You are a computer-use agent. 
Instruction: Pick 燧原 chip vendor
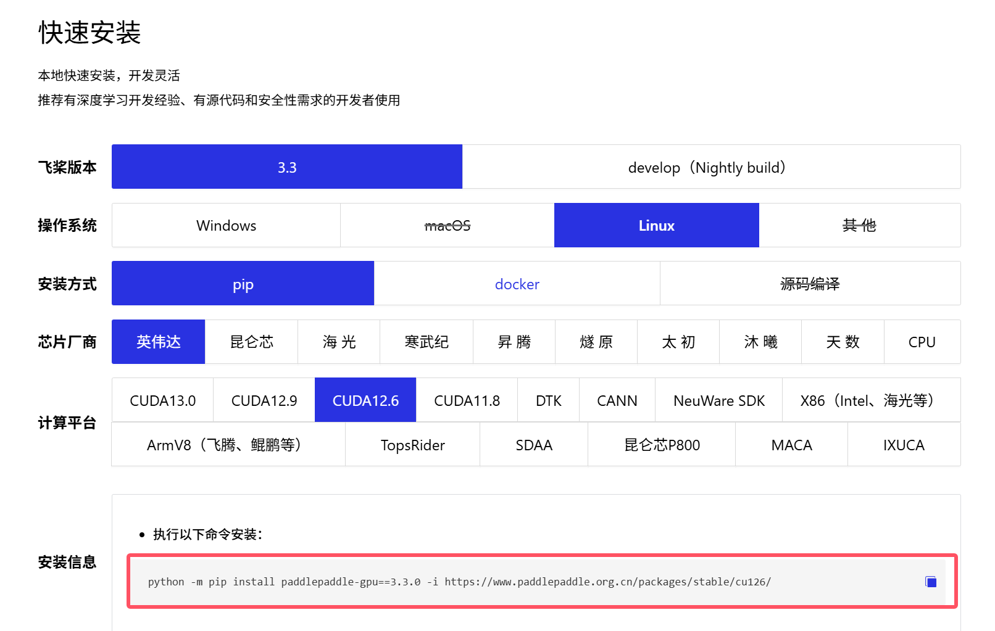click(x=596, y=342)
